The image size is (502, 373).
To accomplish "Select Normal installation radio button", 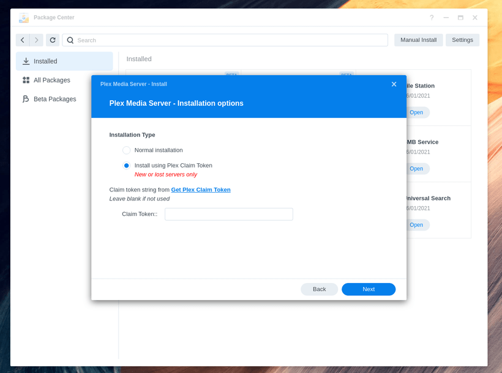I will click(x=127, y=150).
